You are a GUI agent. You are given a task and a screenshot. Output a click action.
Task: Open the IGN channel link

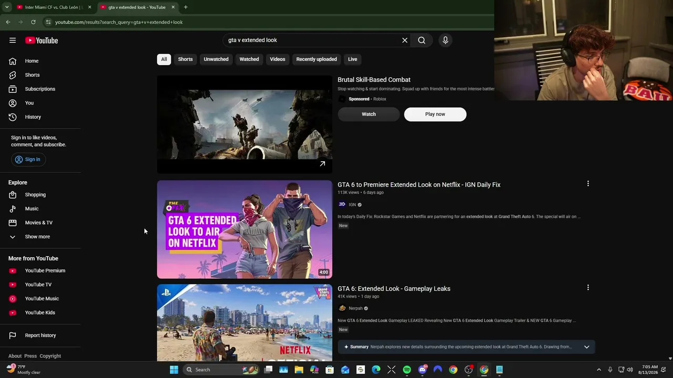352,205
